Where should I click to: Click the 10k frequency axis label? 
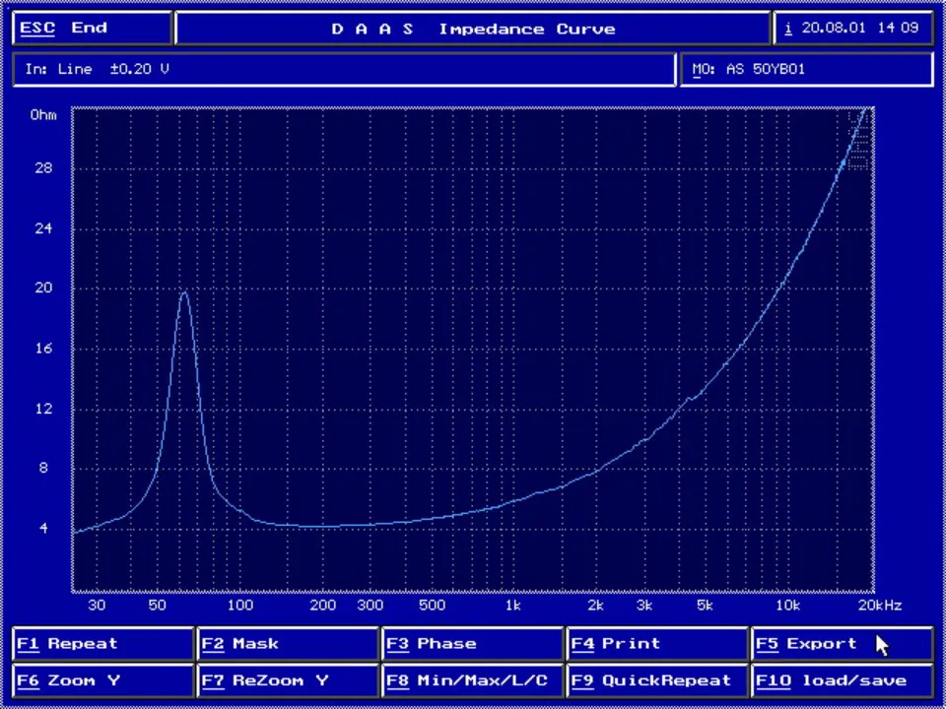point(787,606)
